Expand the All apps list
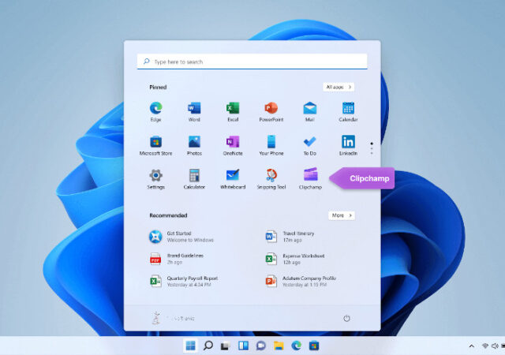The width and height of the screenshot is (505, 355). (x=339, y=87)
